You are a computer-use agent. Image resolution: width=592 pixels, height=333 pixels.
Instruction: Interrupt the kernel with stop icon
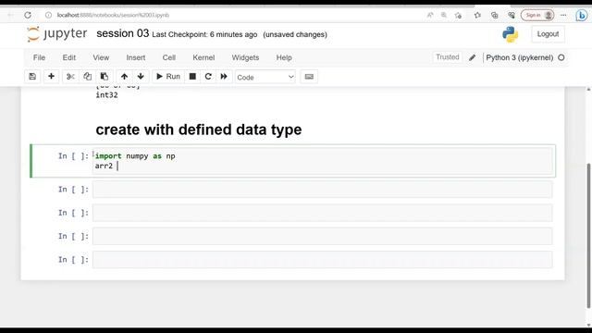(x=192, y=77)
